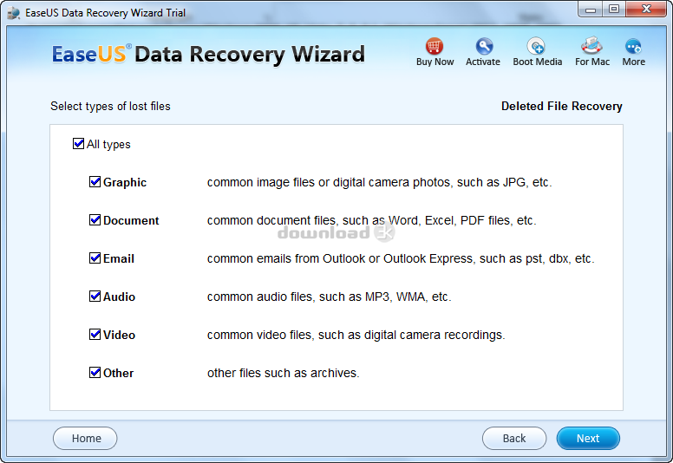This screenshot has height=463, width=673.
Task: Click the 'Deleted File Recovery' heading
Action: pos(562,106)
